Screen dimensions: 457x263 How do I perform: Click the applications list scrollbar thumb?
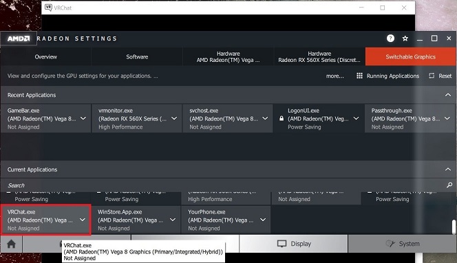454,227
